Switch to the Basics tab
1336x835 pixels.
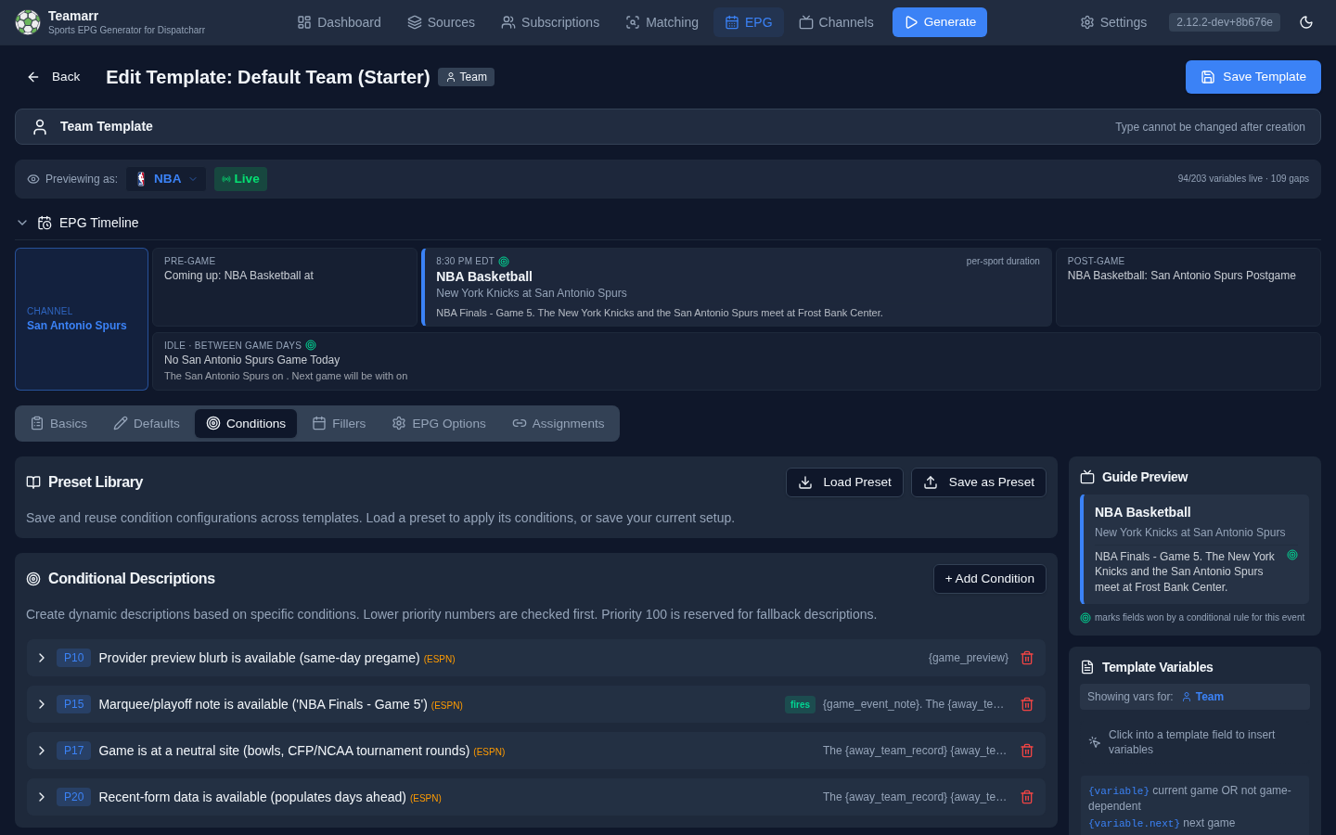click(58, 424)
